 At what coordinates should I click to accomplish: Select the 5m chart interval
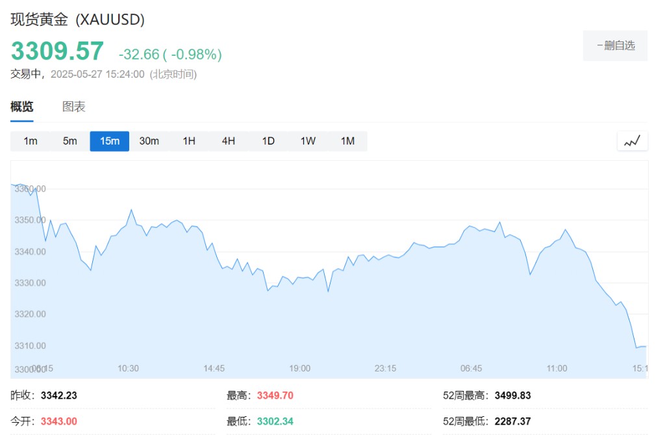(69, 141)
